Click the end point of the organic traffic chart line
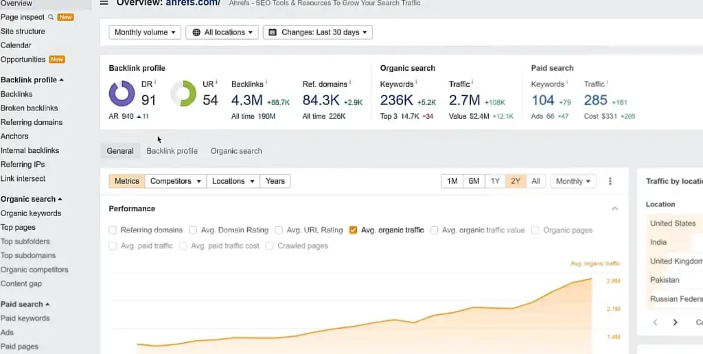Image resolution: width=703 pixels, height=354 pixels. pyautogui.click(x=591, y=279)
